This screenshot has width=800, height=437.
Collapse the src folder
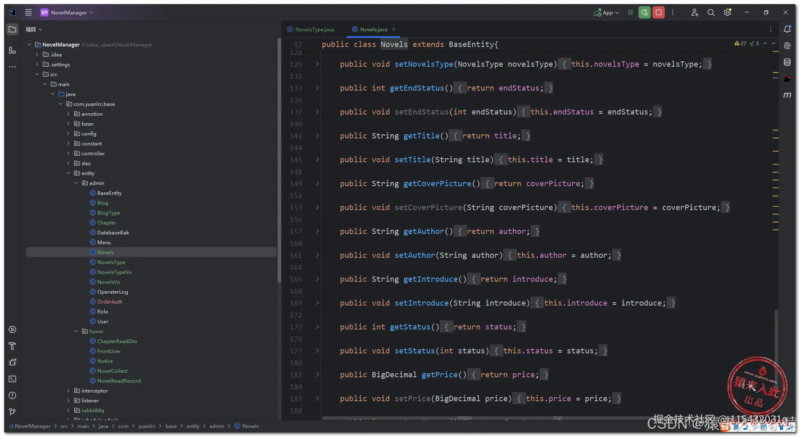click(x=37, y=74)
